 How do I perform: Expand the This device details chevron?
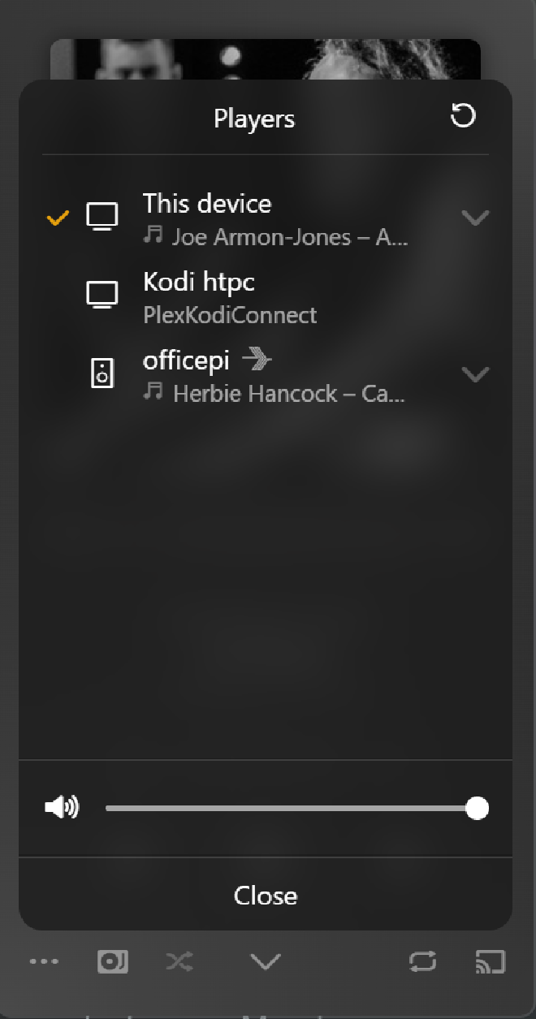tap(476, 217)
